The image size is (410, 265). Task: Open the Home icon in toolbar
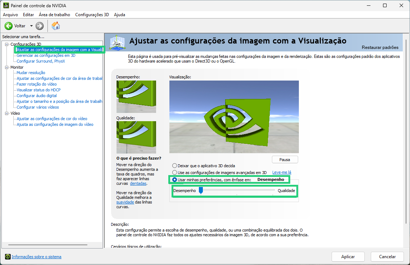(56, 26)
